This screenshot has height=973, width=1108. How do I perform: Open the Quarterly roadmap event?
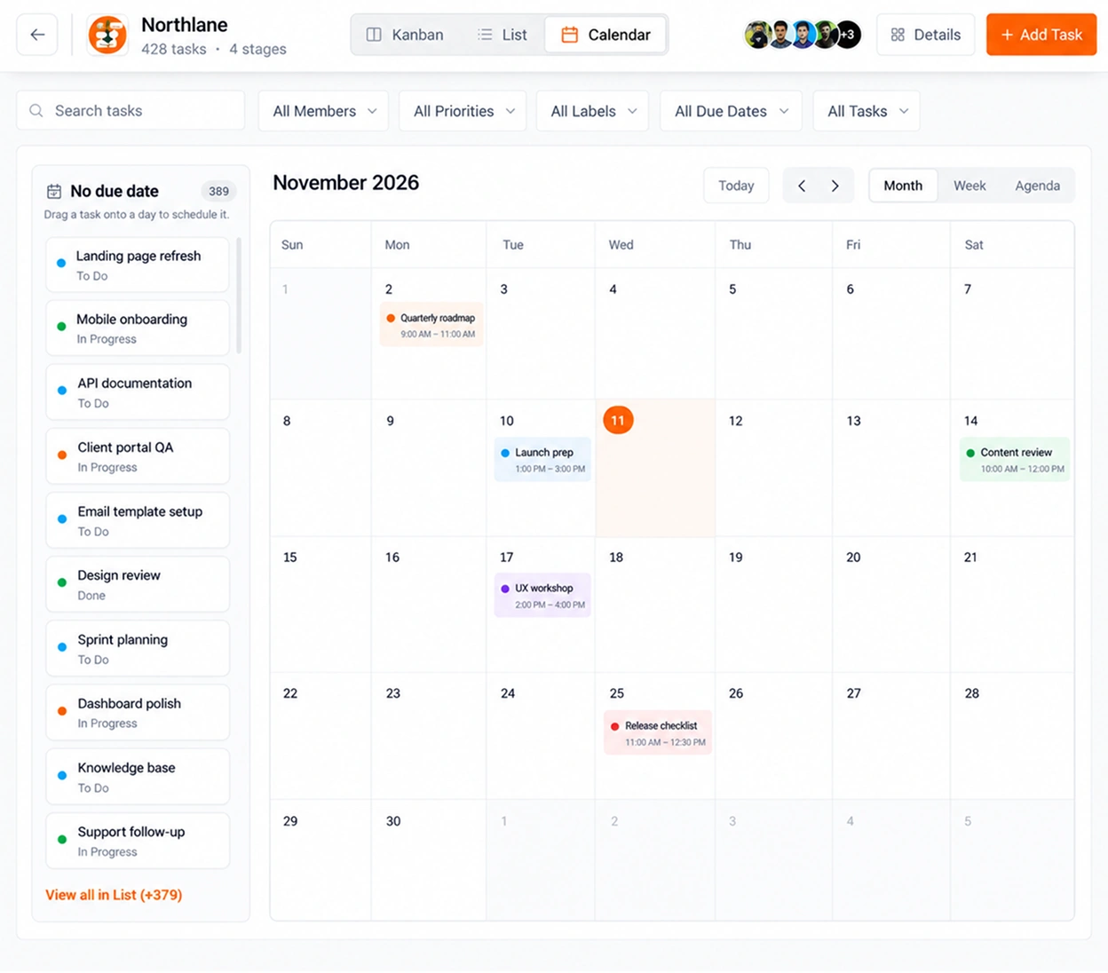[x=431, y=325]
